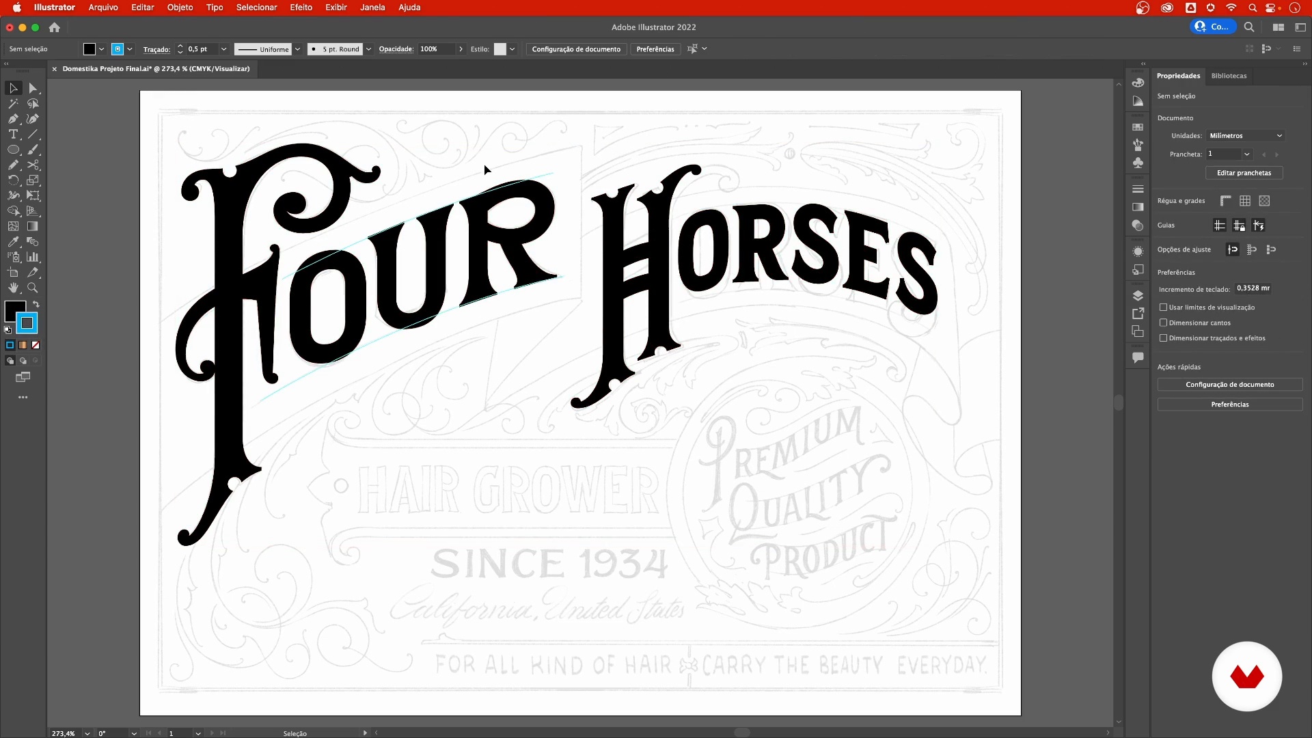Open the Exibir menu
The image size is (1312, 738).
click(x=336, y=8)
